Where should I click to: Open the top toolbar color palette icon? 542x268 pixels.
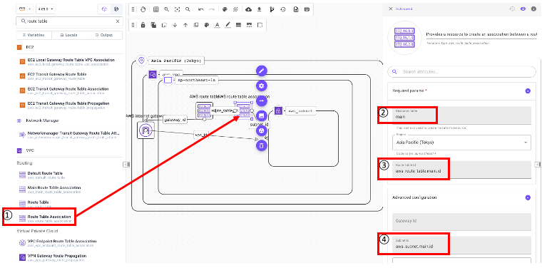[225, 10]
